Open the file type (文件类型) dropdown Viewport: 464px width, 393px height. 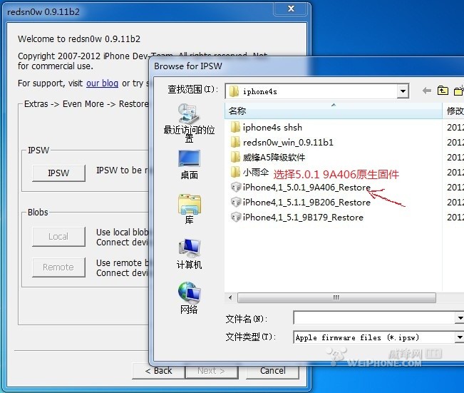tap(459, 337)
